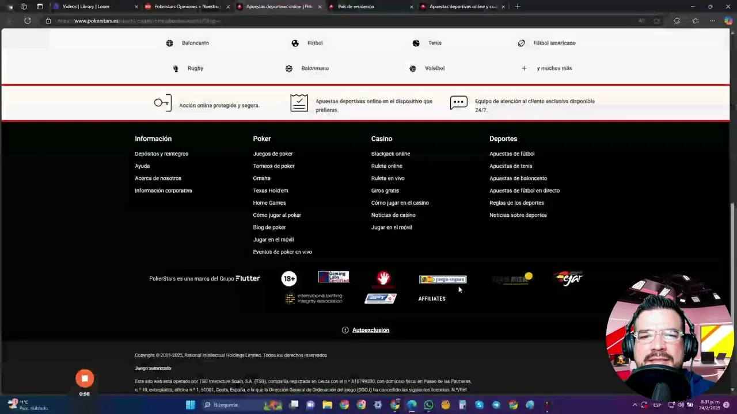
Task: Open the 'Blog de poker' link
Action: tap(269, 228)
